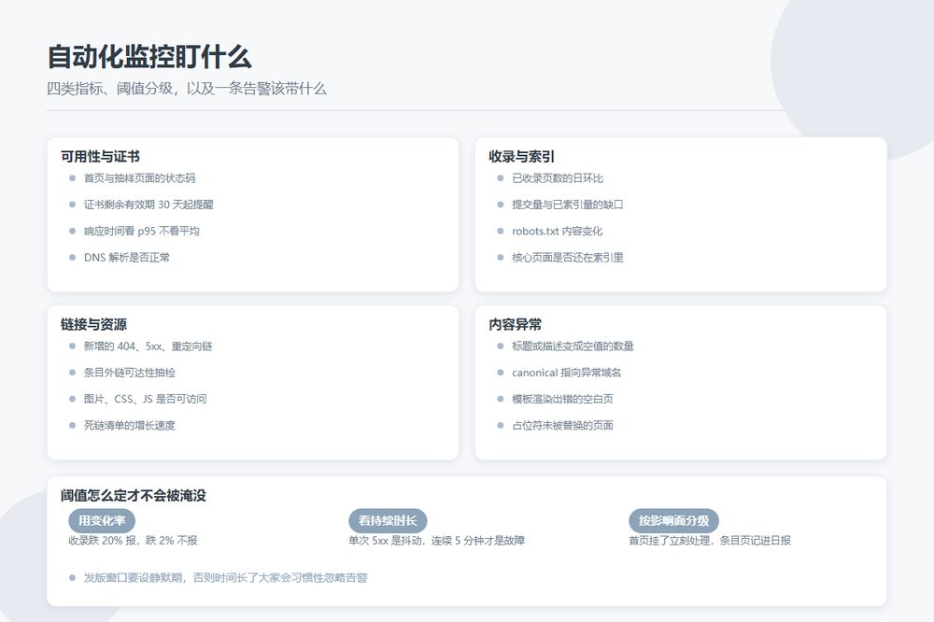Viewport: 934px width, 622px height.
Task: Click the slide title 自动化监控盯什么
Action: [x=149, y=57]
